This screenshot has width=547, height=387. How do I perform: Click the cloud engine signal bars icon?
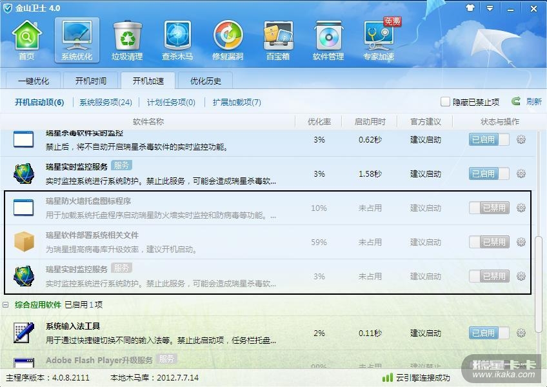(388, 377)
